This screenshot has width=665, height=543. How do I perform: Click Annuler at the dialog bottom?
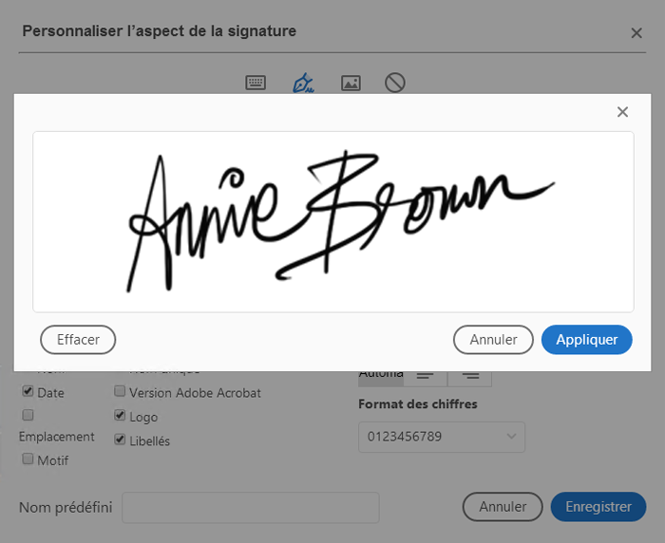click(x=503, y=507)
